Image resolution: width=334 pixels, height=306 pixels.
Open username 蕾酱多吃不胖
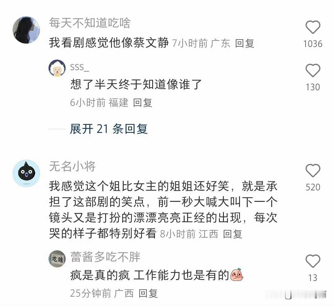click(x=105, y=257)
